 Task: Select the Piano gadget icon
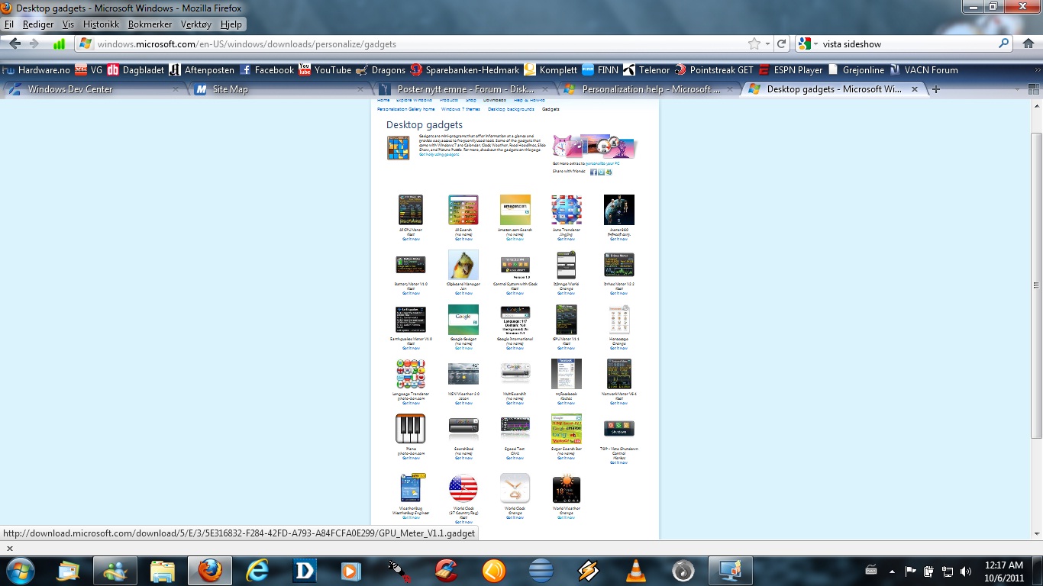(x=411, y=429)
